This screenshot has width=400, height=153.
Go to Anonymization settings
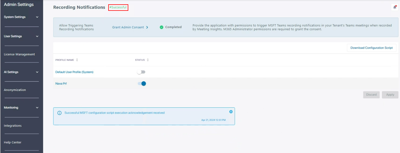15,90
